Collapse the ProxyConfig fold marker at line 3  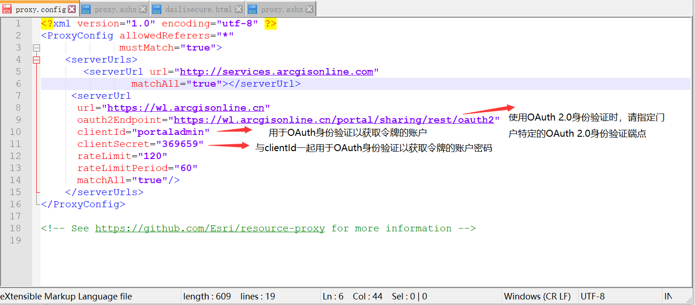tap(36, 48)
